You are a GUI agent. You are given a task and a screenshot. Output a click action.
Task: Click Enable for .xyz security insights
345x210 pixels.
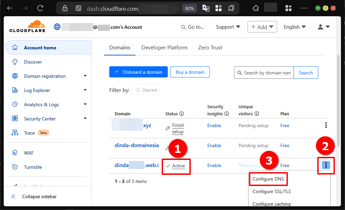point(214,125)
